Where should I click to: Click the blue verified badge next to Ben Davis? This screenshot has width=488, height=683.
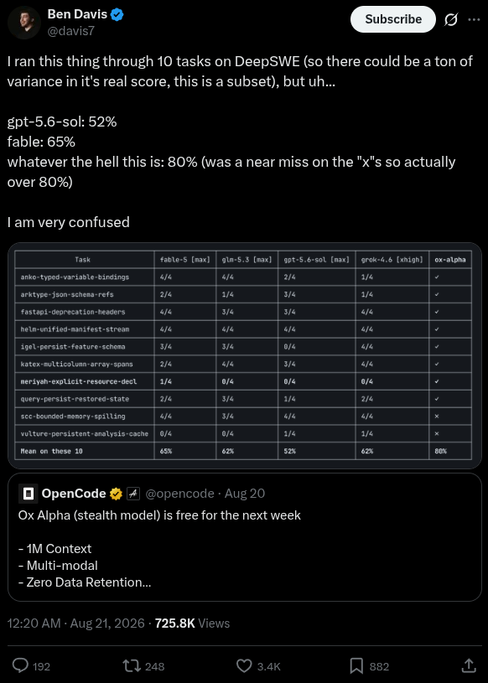point(117,15)
